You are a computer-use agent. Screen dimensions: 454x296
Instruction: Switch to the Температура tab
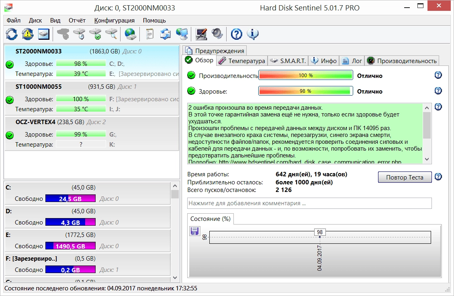pos(241,61)
